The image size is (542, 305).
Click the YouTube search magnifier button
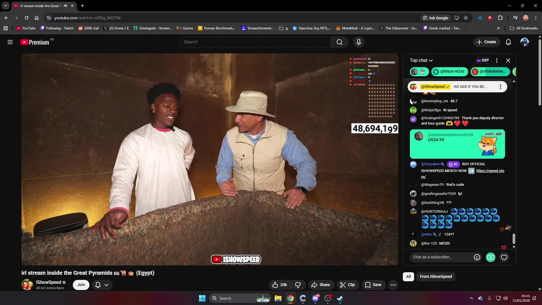[340, 42]
